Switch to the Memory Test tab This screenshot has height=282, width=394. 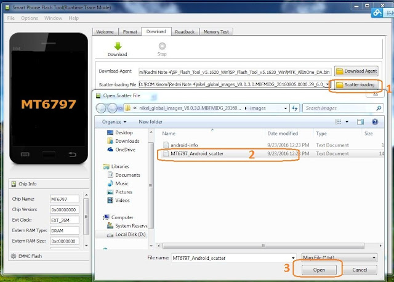(x=216, y=32)
